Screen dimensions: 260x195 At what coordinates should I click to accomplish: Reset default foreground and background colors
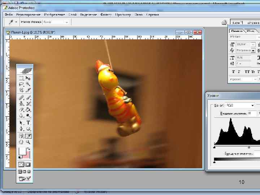click(20, 157)
